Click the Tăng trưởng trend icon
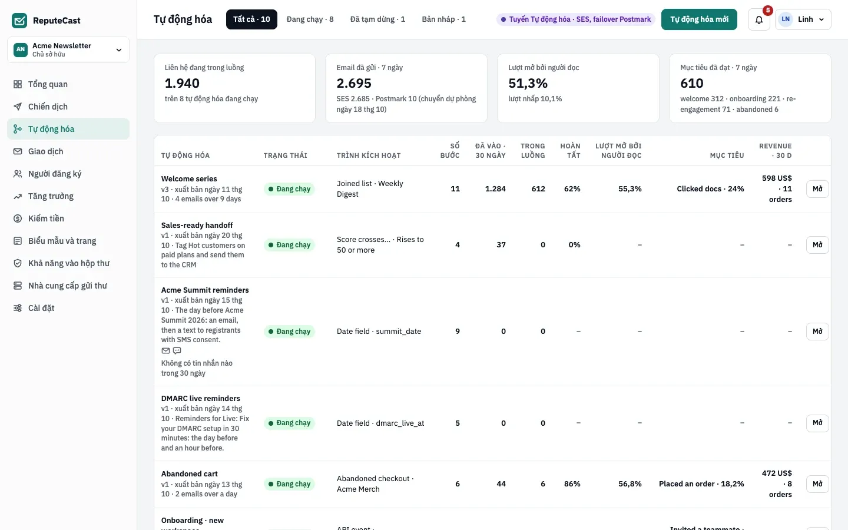The height and width of the screenshot is (530, 848). tap(18, 196)
